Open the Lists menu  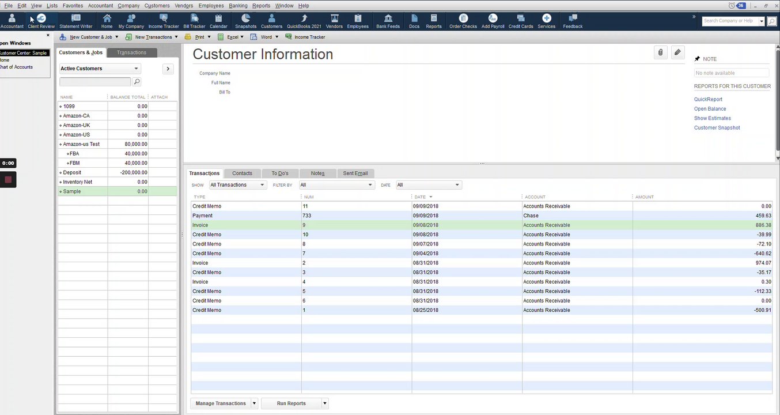(x=52, y=6)
